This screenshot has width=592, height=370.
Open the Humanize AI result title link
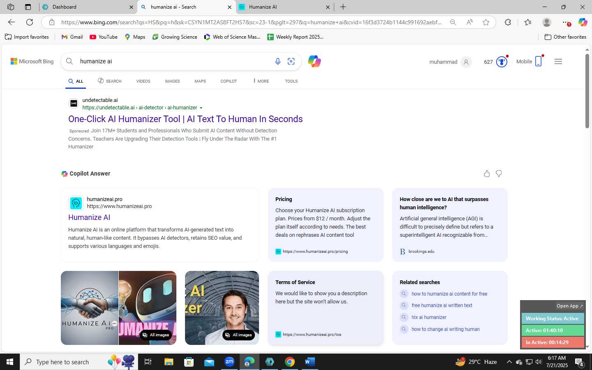pyautogui.click(x=89, y=217)
